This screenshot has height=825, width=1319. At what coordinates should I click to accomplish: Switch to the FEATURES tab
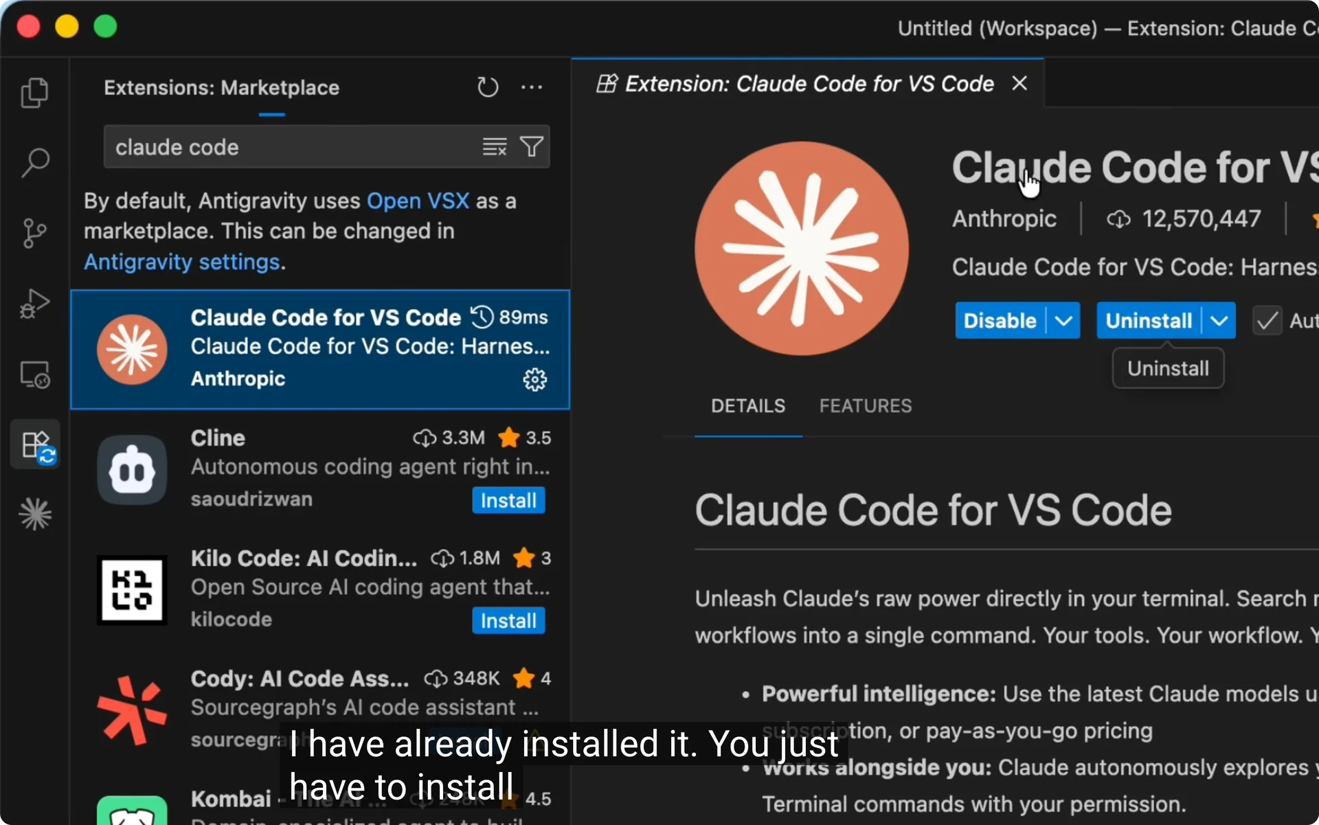pos(866,406)
